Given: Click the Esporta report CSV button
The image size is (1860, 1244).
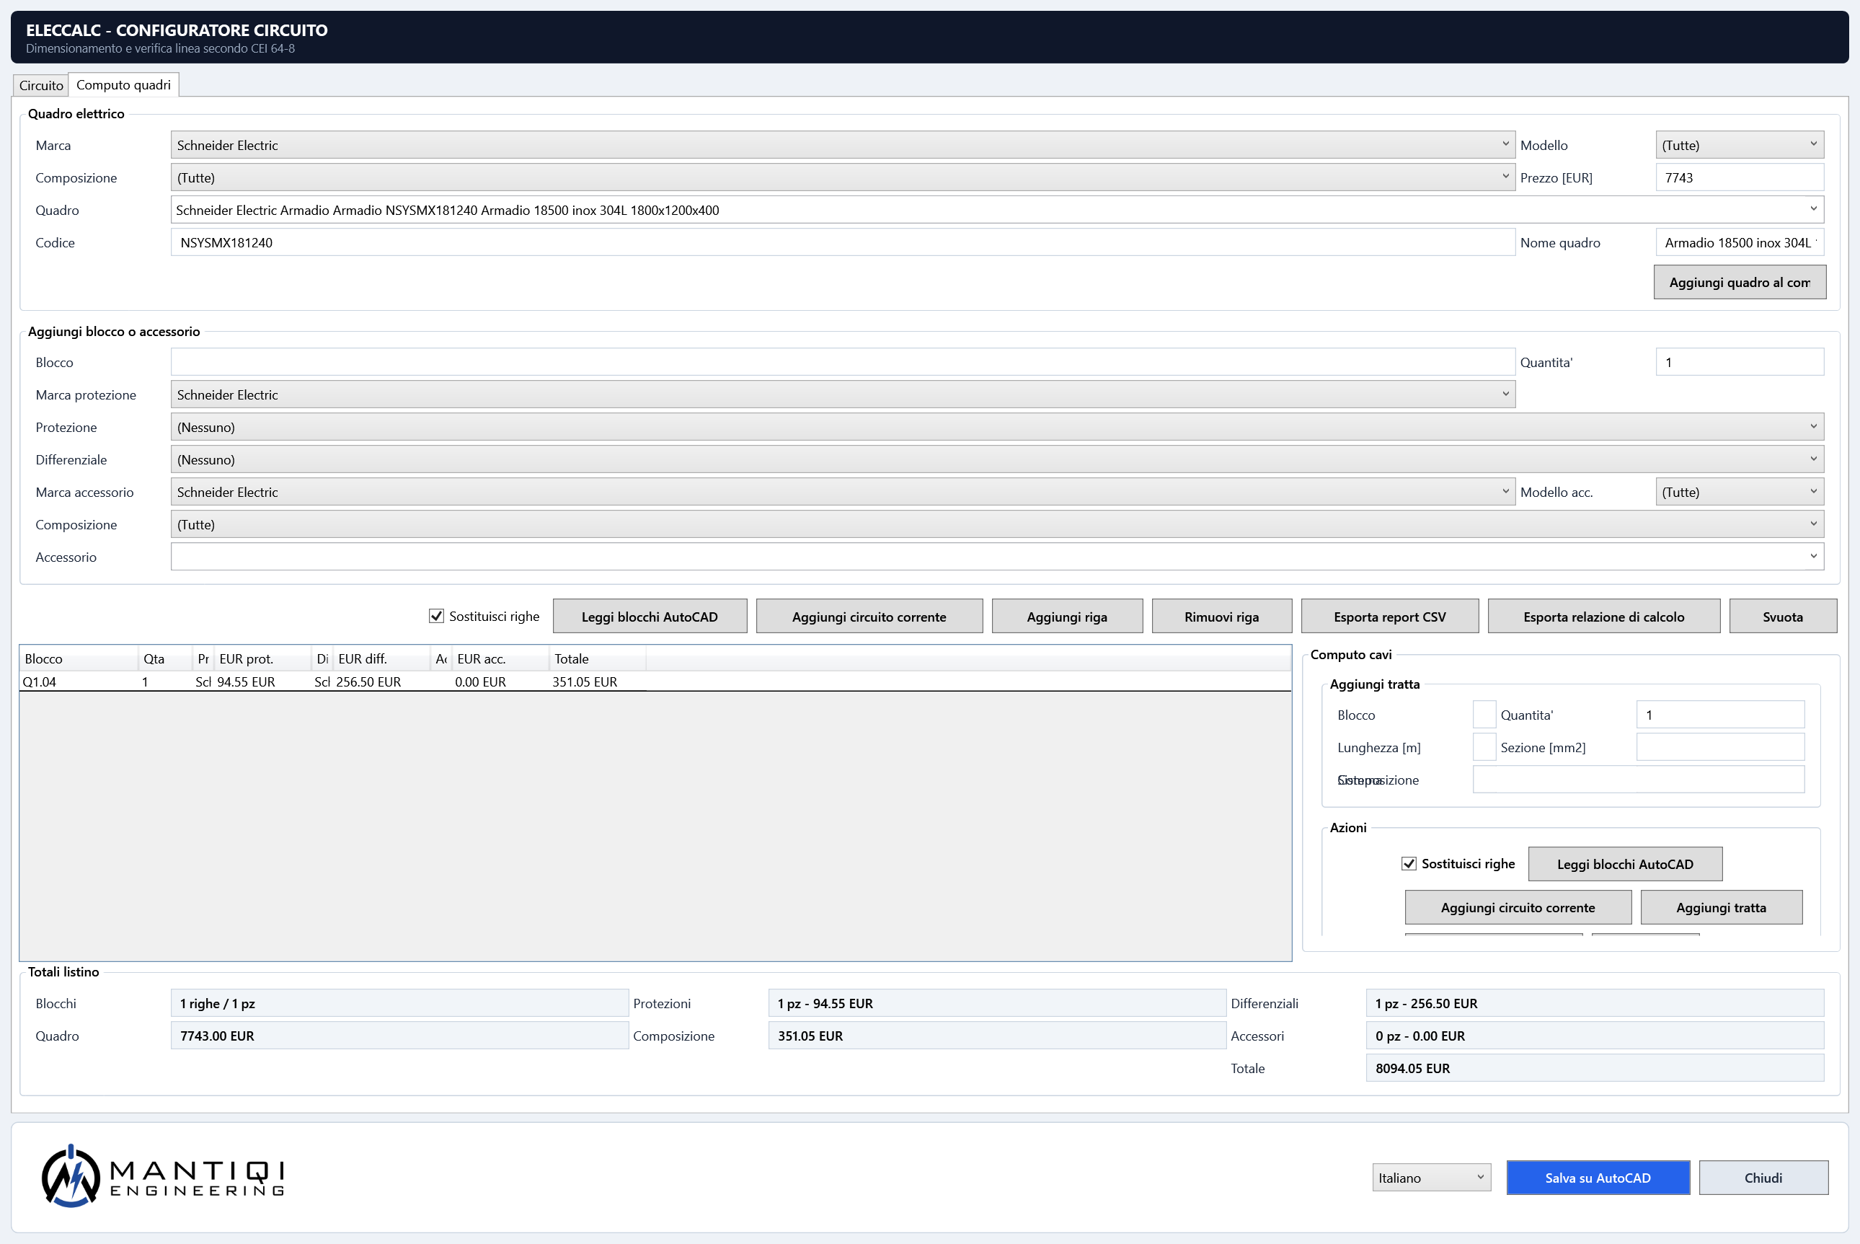Looking at the screenshot, I should (1390, 617).
